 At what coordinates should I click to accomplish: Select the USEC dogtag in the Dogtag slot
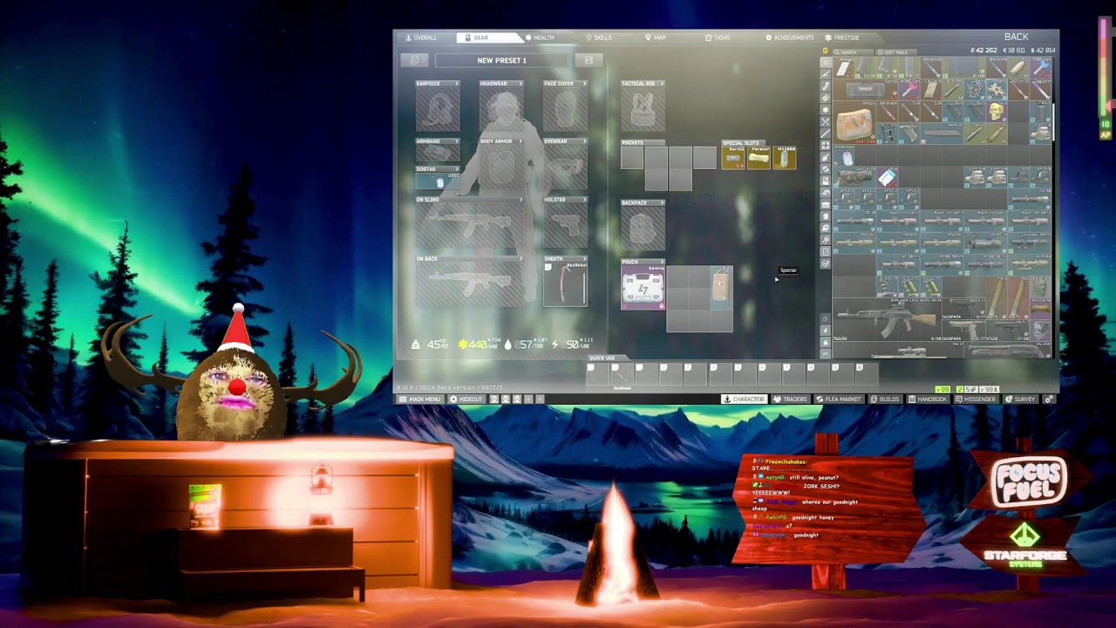438,181
